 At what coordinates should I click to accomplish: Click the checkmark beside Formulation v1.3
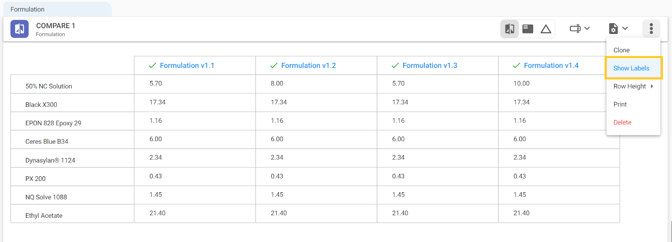point(395,65)
